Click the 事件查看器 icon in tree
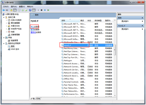146x105 pixels. click(x=9, y=23)
